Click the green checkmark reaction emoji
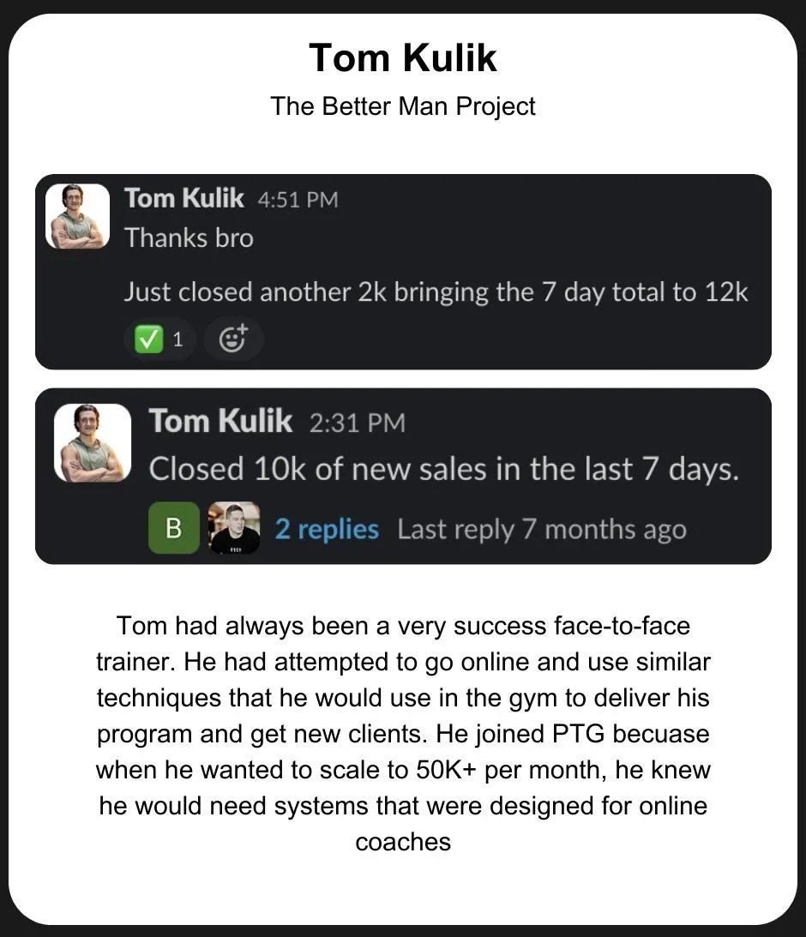Image resolution: width=806 pixels, height=937 pixels. coord(148,339)
